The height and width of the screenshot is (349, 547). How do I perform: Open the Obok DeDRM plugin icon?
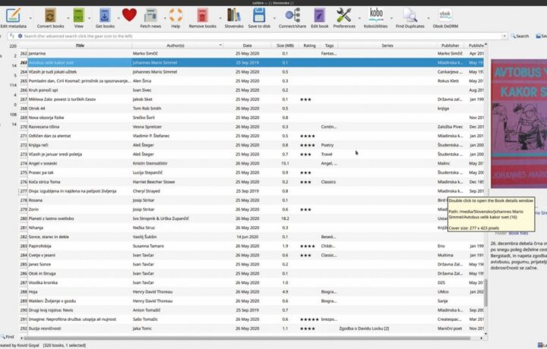[445, 16]
